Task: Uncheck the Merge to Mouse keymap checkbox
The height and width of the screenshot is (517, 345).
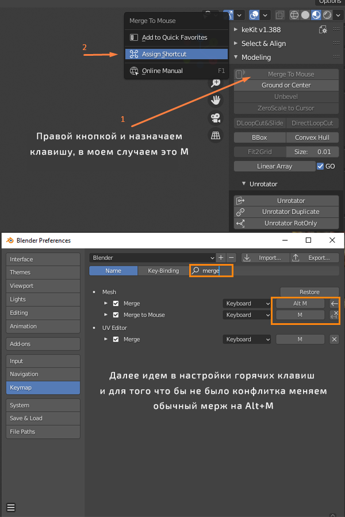Action: pyautogui.click(x=116, y=315)
